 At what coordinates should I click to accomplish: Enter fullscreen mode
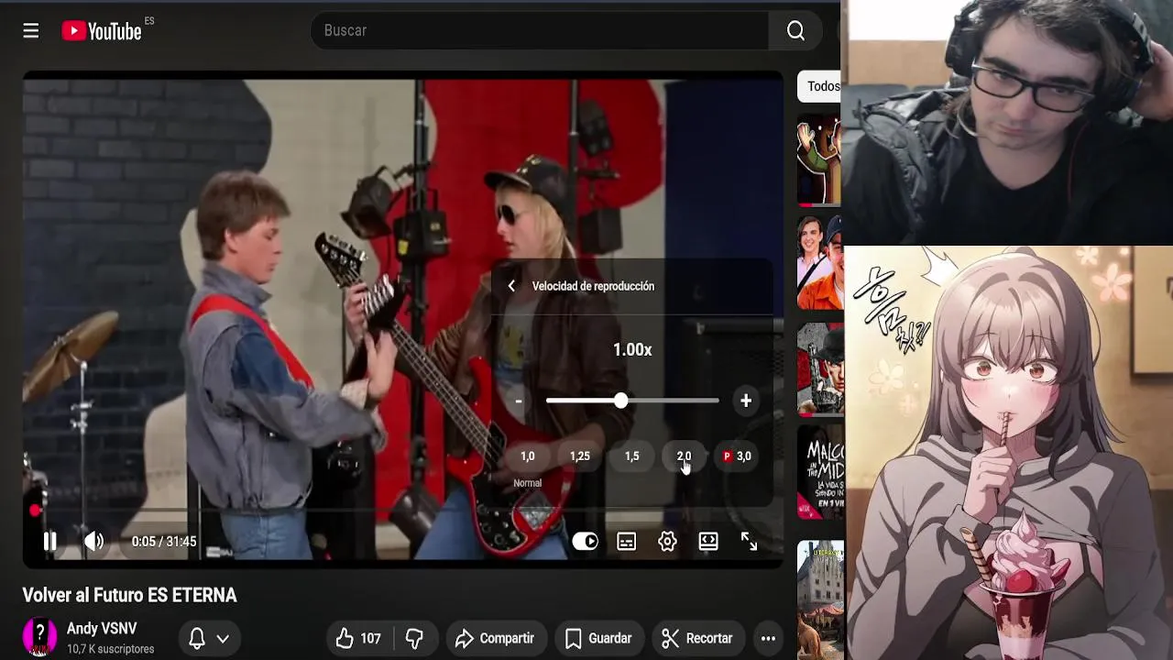[x=750, y=542]
